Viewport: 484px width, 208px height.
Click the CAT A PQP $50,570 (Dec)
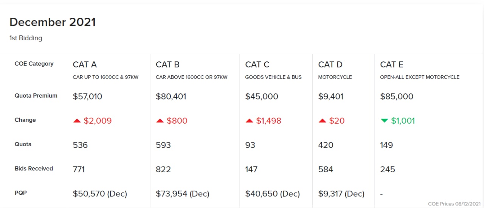pos(100,194)
